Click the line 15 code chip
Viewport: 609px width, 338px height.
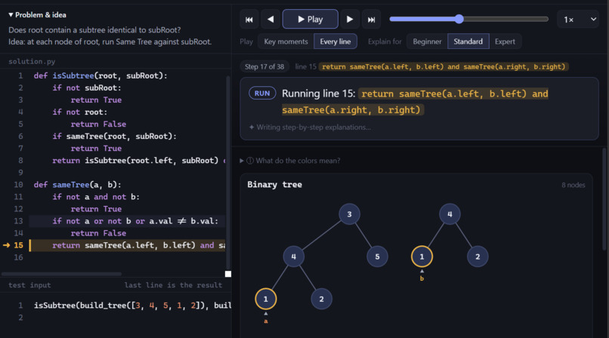(x=444, y=66)
